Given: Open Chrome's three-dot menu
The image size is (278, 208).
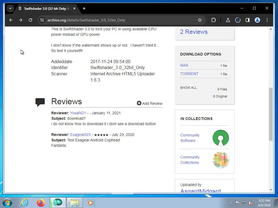Looking at the screenshot, I should (267, 20).
